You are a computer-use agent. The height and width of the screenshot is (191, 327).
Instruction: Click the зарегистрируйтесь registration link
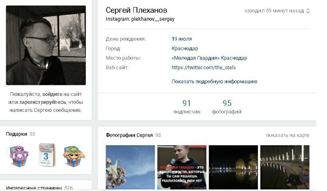point(43,102)
